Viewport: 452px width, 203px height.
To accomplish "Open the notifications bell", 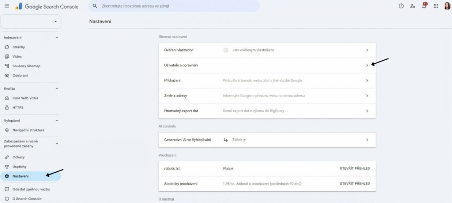I will (424, 6).
